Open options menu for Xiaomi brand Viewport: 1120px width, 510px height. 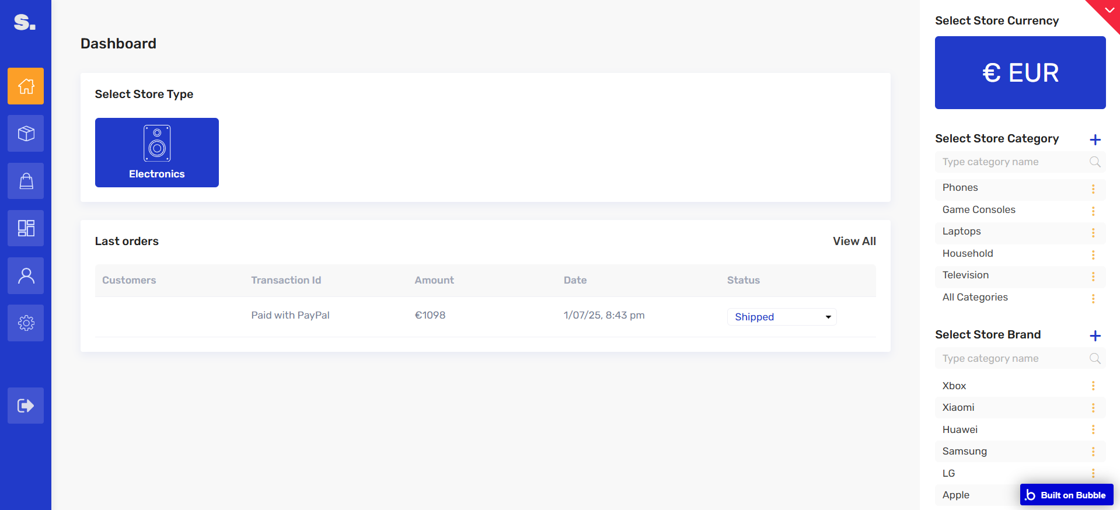point(1093,408)
